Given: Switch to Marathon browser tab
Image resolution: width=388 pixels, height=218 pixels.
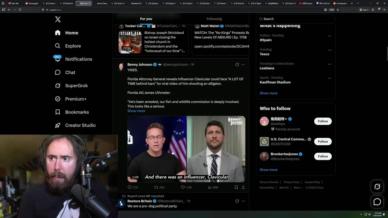Looking at the screenshot, I should 135,3.
